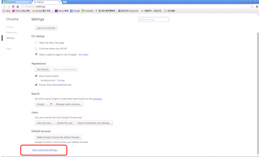
Task: Close the Settings tab
Action: click(x=59, y=2)
